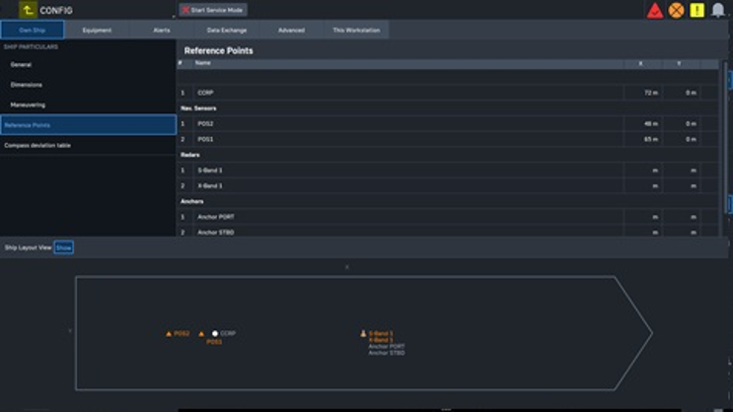Switch to the This Workstation tab
The width and height of the screenshot is (733, 412).
tap(356, 30)
